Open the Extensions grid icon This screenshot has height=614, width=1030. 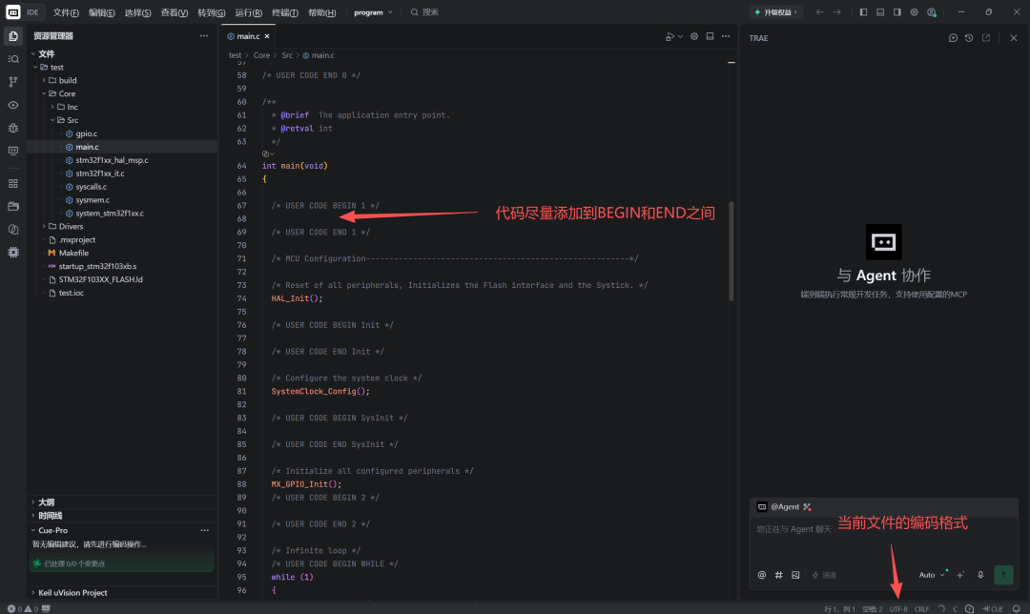(x=13, y=184)
